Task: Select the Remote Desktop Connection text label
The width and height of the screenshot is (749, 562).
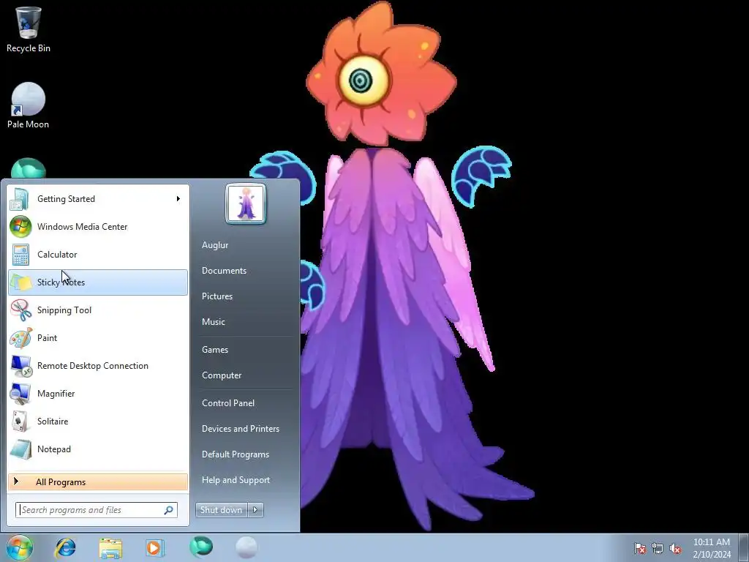Action: [93, 366]
